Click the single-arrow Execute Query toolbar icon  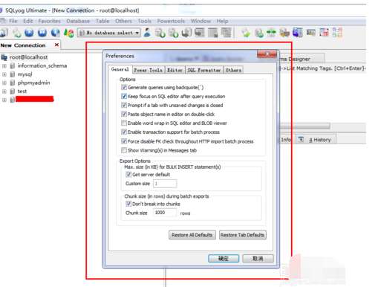tap(29, 33)
